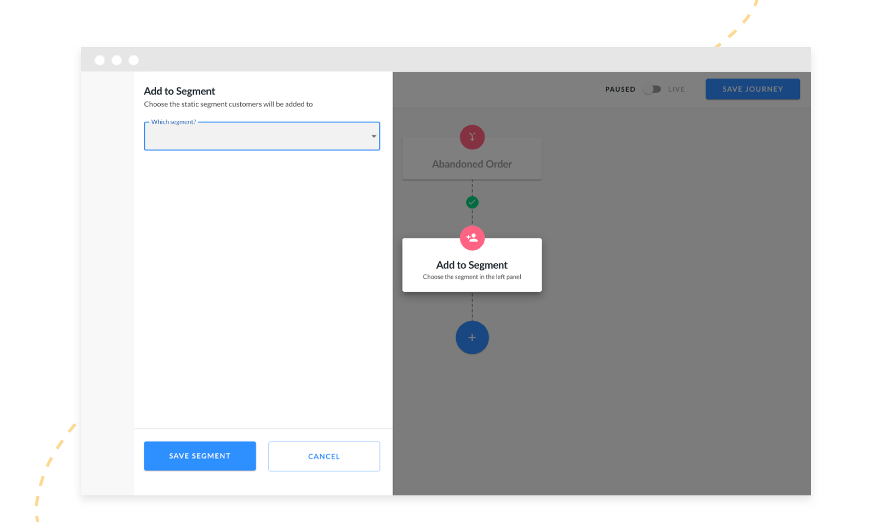Click second window control dot in title bar
The width and height of the screenshot is (891, 522).
click(117, 60)
